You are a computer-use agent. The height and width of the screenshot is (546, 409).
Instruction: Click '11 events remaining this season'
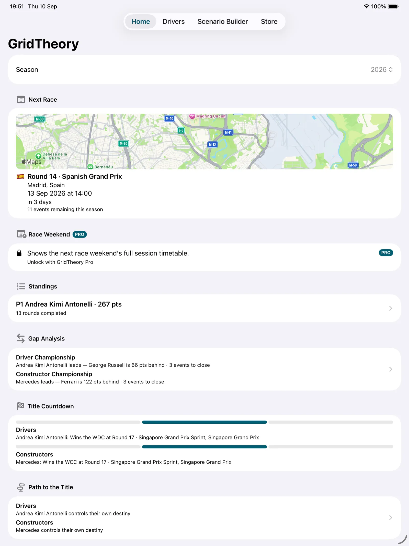(x=65, y=209)
